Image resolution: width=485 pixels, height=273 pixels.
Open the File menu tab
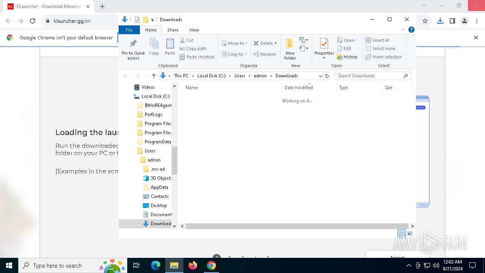point(129,30)
